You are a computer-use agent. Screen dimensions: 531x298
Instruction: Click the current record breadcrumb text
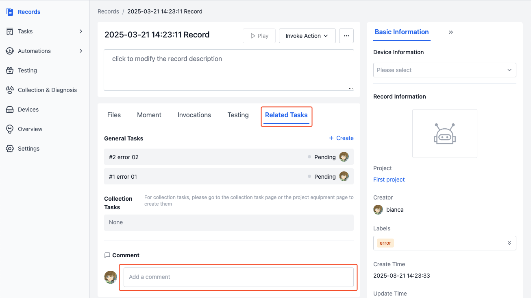(165, 11)
